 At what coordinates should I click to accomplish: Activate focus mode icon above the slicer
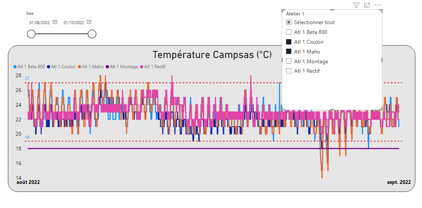click(367, 5)
